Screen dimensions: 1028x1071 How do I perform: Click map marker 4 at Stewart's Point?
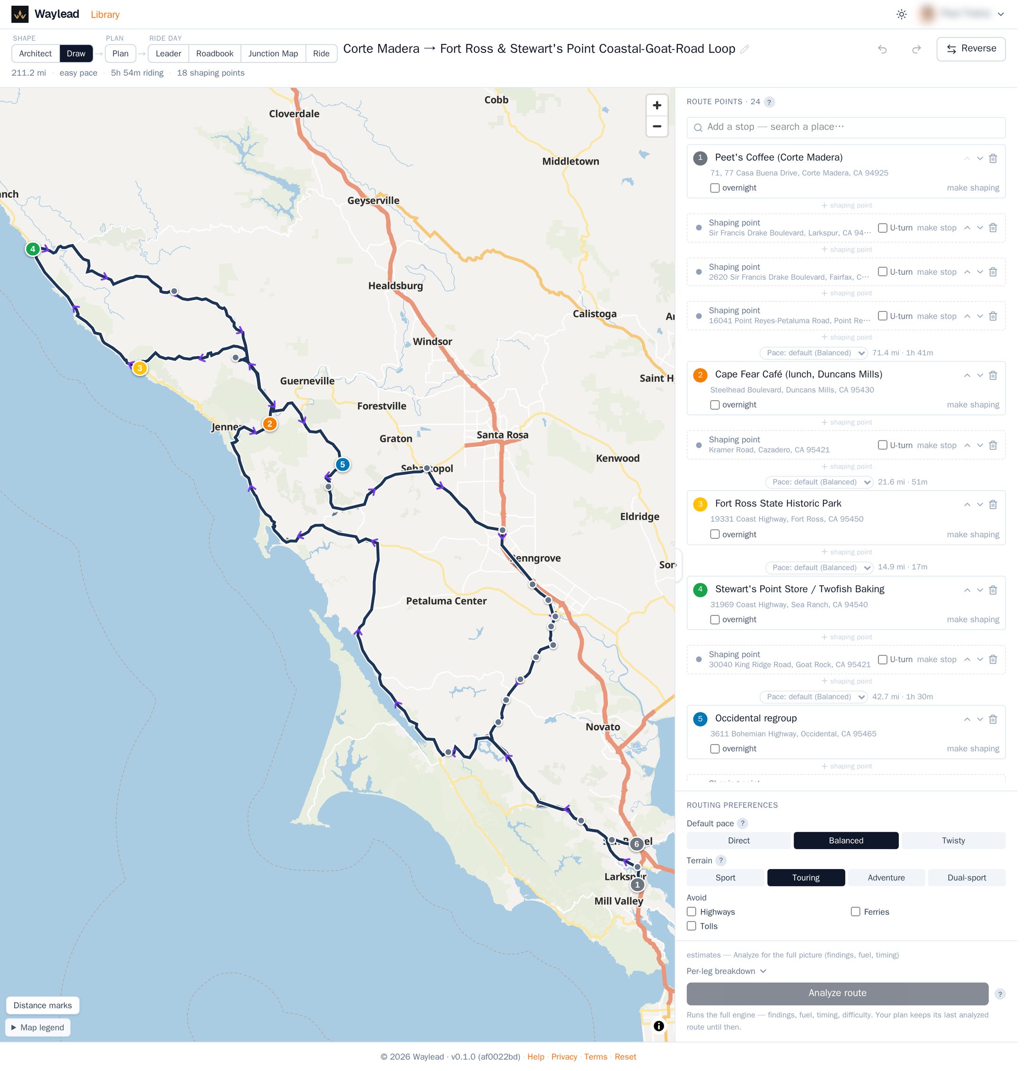click(x=33, y=249)
